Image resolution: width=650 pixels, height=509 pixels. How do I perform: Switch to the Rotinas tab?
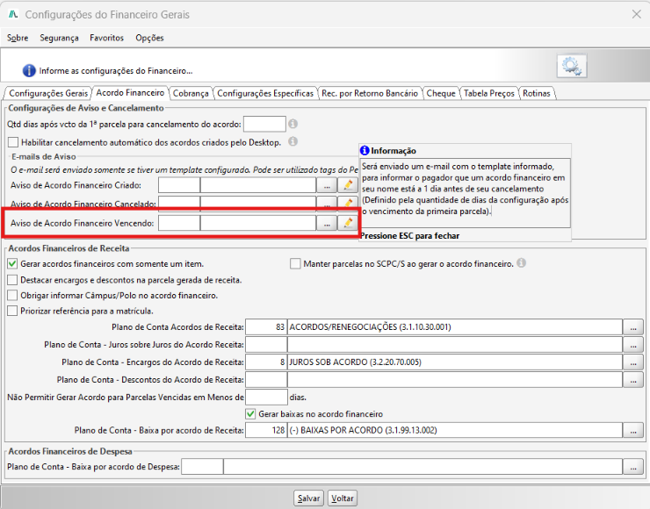click(x=537, y=93)
